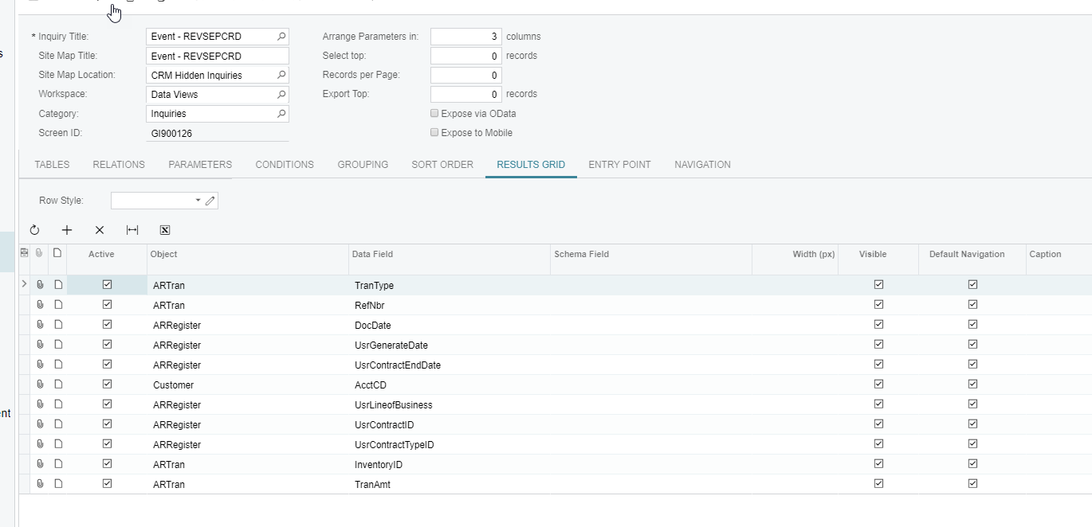The width and height of the screenshot is (1092, 527).
Task: Click the edit pencil beside Row Style
Action: (210, 201)
